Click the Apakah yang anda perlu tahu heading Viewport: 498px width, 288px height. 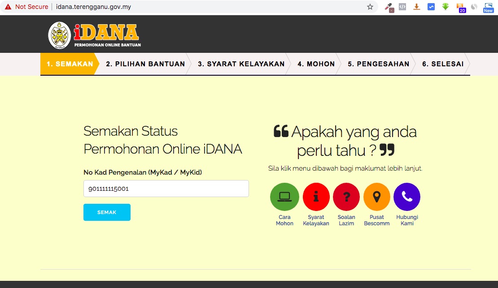345,141
